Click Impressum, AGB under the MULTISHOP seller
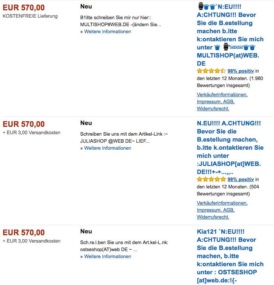The image size is (274, 285). tap(215, 101)
